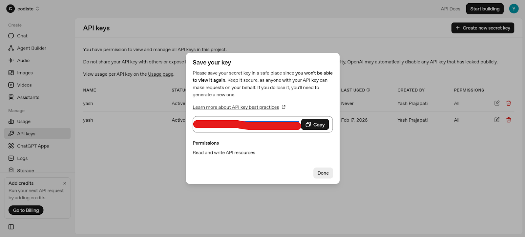525x237 pixels.
Task: Click the Copy key button
Action: pyautogui.click(x=315, y=125)
